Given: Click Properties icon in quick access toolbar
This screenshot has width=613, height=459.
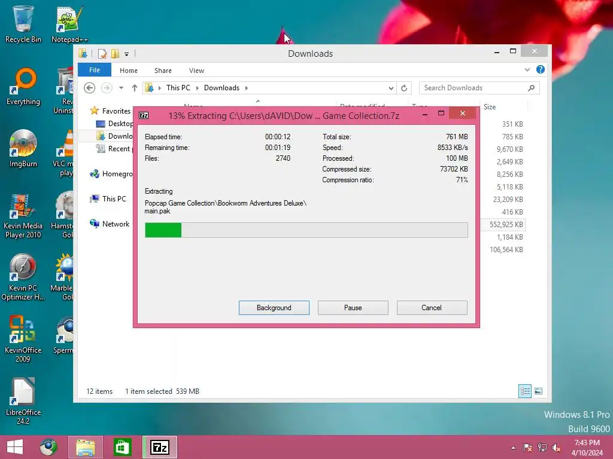Looking at the screenshot, I should click(x=102, y=53).
